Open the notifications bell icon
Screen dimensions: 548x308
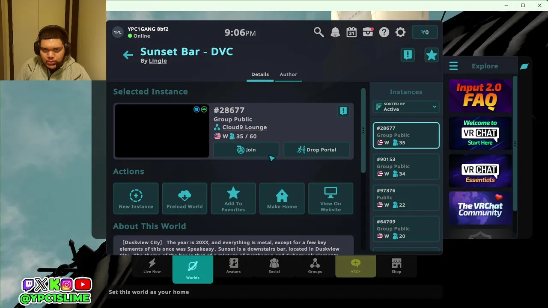(x=335, y=33)
